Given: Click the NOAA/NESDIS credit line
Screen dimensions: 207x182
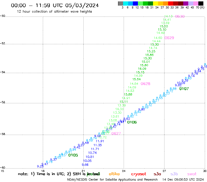Looking at the screenshot, I should tap(112, 180).
